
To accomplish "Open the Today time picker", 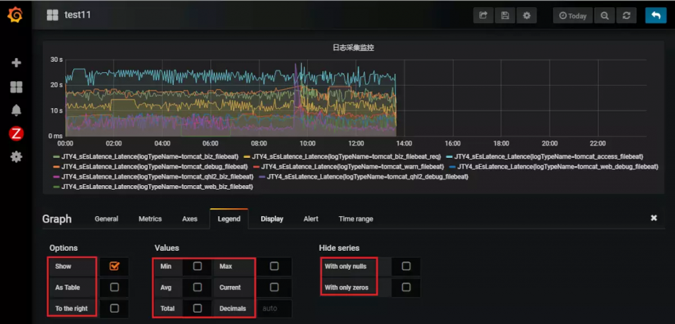I will pyautogui.click(x=573, y=16).
